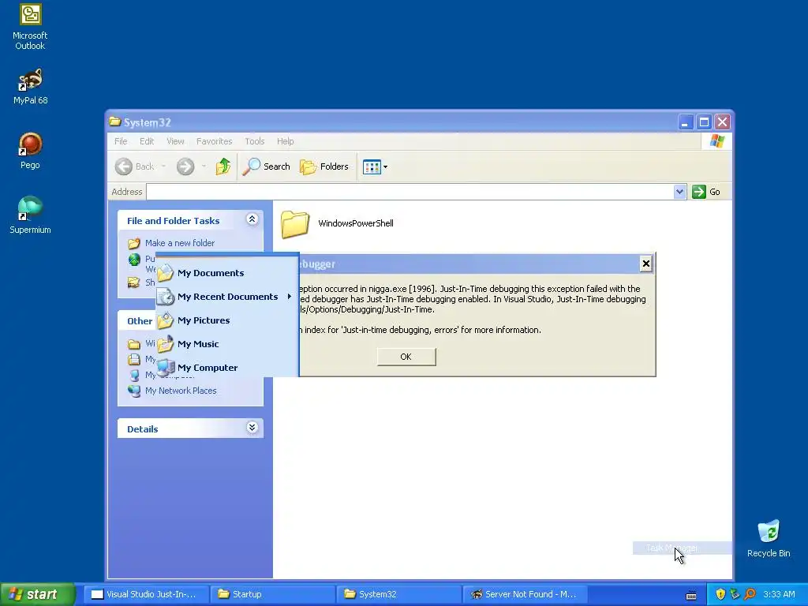Open the Address bar dropdown arrow
The width and height of the screenshot is (808, 606).
pos(679,192)
